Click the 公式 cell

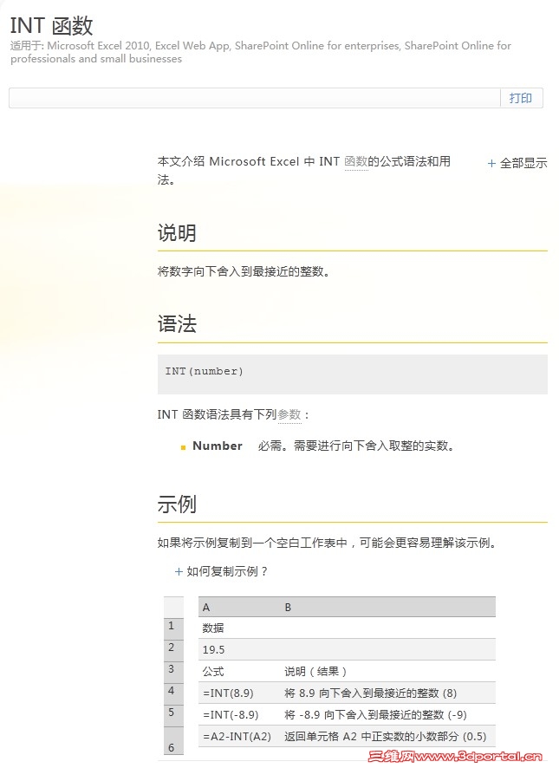tap(213, 672)
